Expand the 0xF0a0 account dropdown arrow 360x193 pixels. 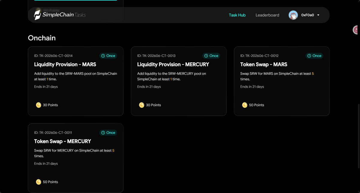[x=318, y=15]
